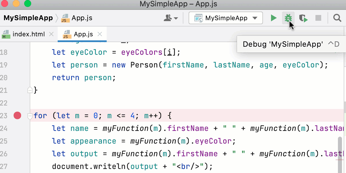The width and height of the screenshot is (346, 173).
Task: Collapse the for loop fold marker
Action: coord(29,116)
